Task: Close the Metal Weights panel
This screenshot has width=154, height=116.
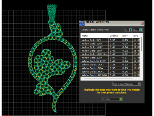Action: point(142,23)
